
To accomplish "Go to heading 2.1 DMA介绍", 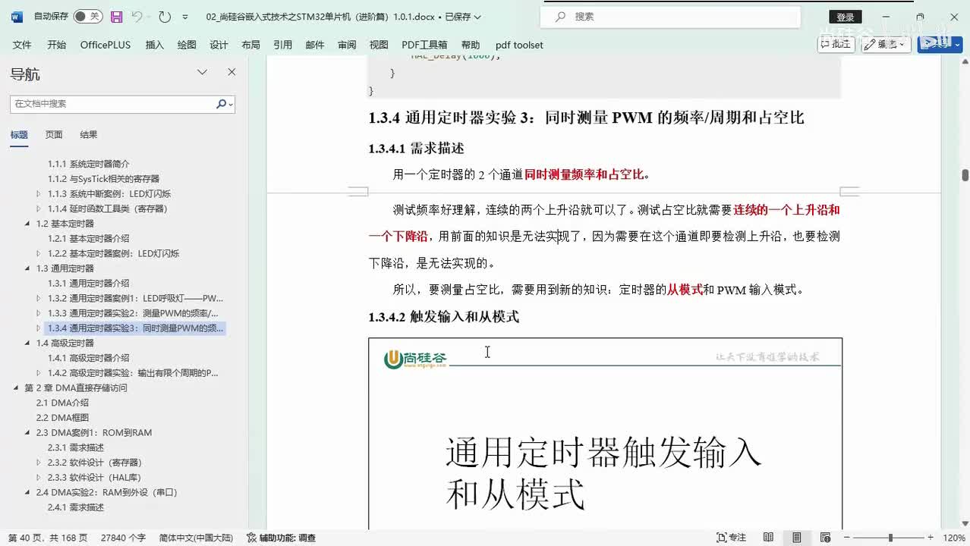I will pyautogui.click(x=63, y=403).
